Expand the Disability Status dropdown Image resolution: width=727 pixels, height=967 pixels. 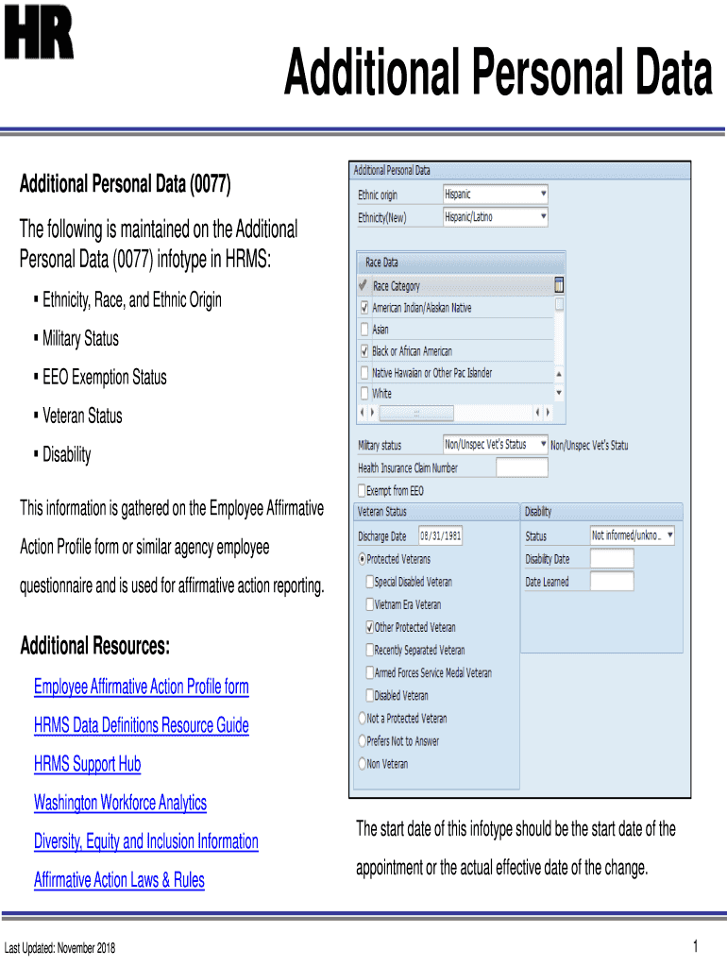(669, 535)
